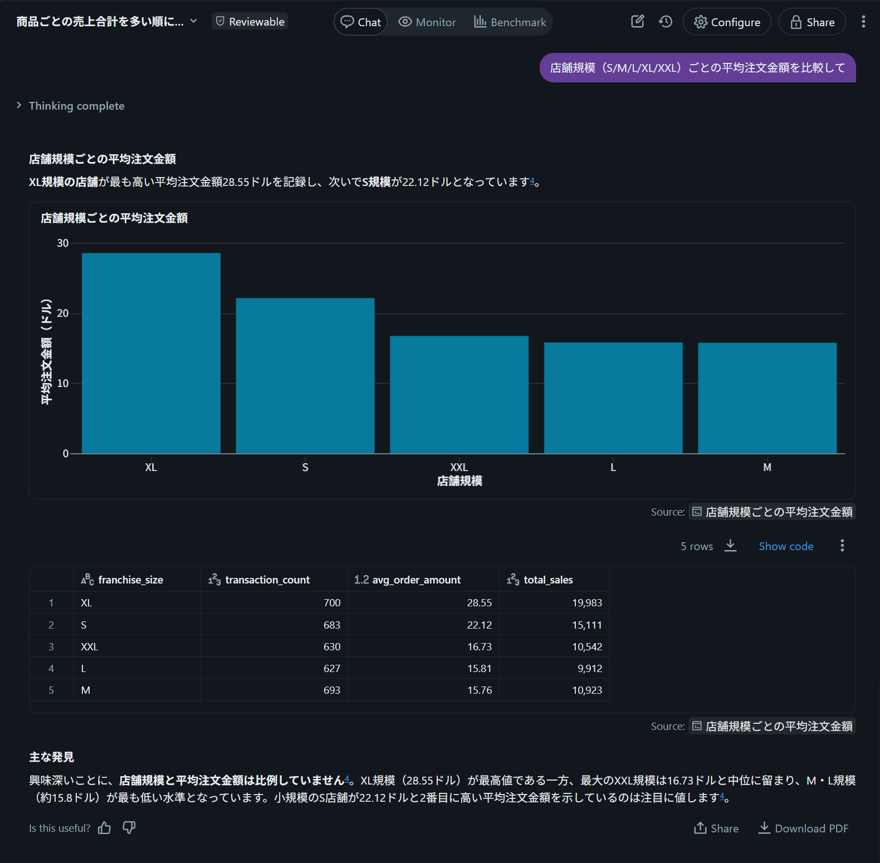The height and width of the screenshot is (863, 880).
Task: Open the conversation title dropdown chevron
Action: pyautogui.click(x=194, y=21)
